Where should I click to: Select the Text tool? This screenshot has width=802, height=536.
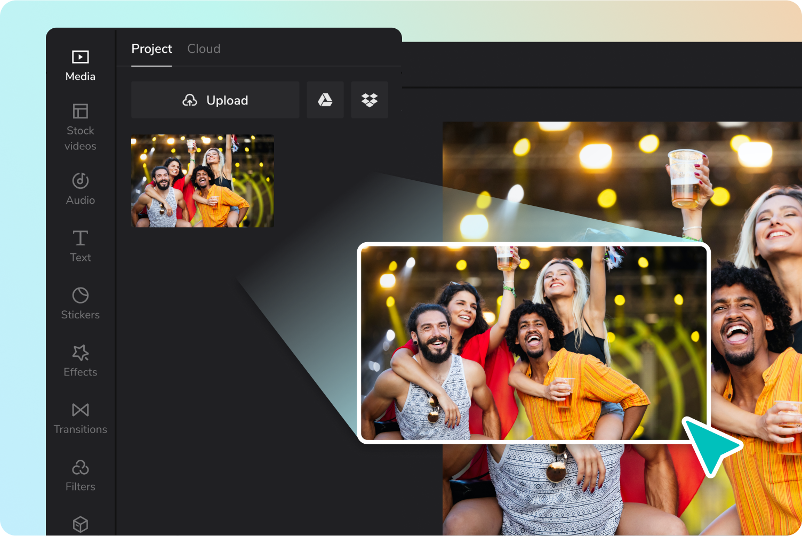[x=81, y=246]
